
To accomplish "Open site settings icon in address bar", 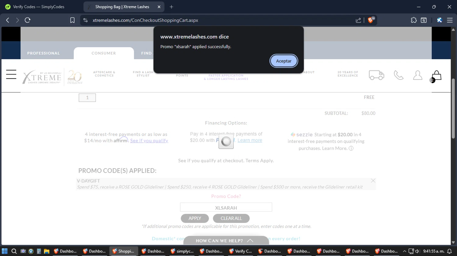I will point(86,20).
